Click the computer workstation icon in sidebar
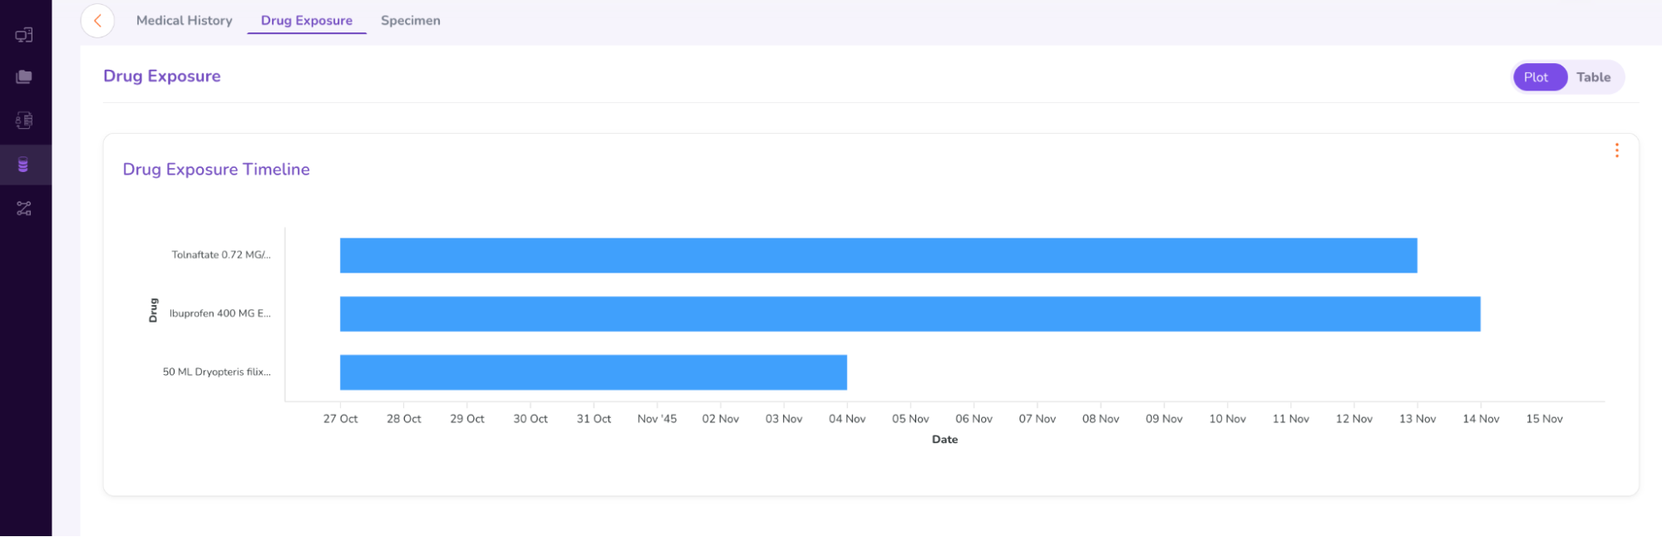 point(24,35)
